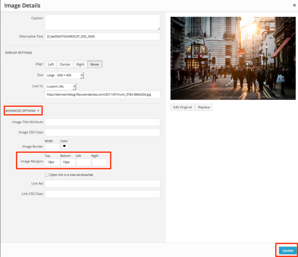This screenshot has width=298, height=257.
Task: Click the Update button
Action: coord(288,251)
